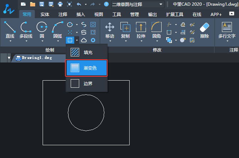Click the Redo arrow icon
The image size is (239, 158).
(93, 4)
